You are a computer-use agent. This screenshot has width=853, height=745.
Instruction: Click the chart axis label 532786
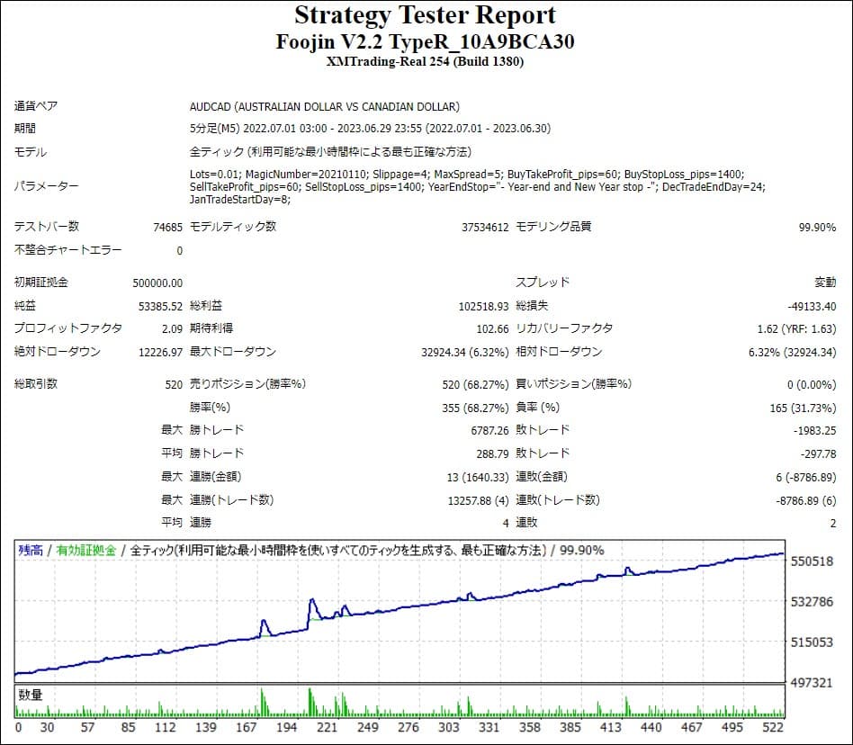[812, 601]
